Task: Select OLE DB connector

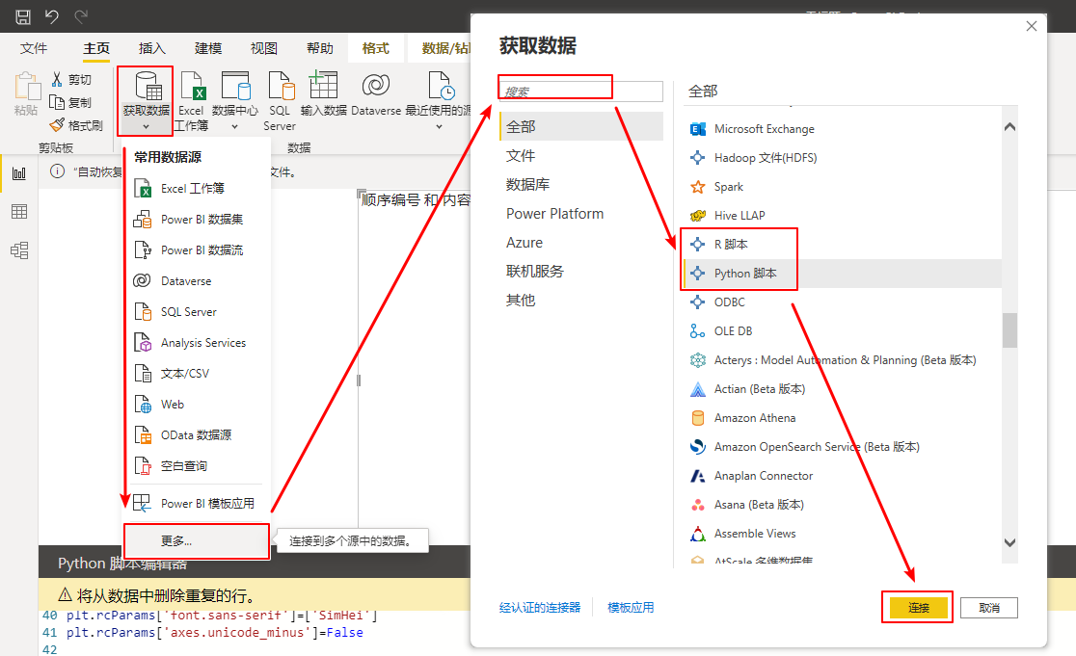Action: [x=842, y=331]
